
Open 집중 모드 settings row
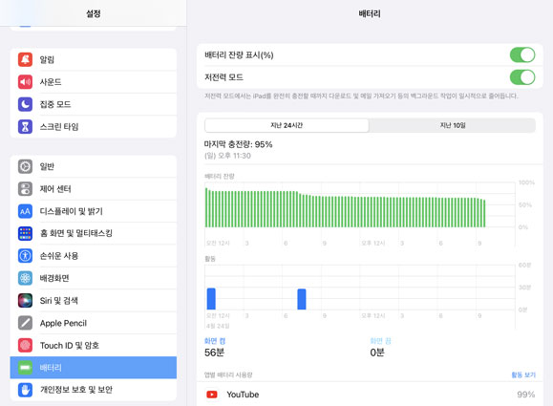(x=94, y=104)
